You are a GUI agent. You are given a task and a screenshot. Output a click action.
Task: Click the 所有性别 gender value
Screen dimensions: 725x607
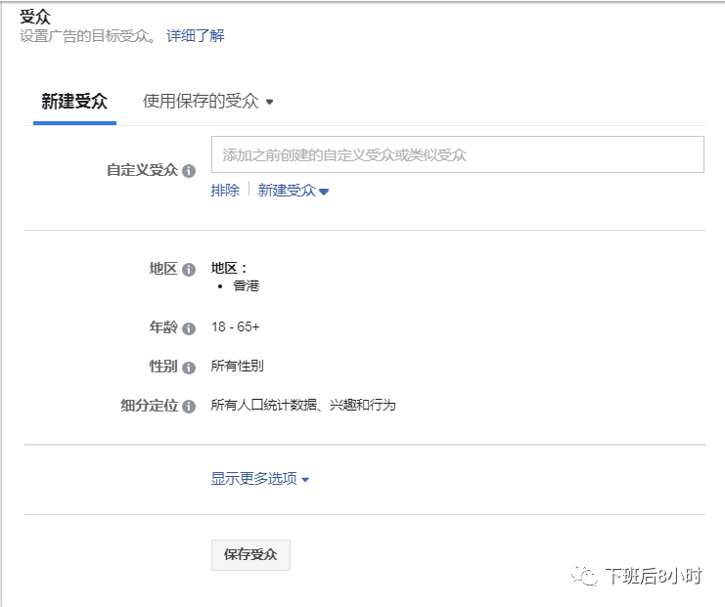238,367
